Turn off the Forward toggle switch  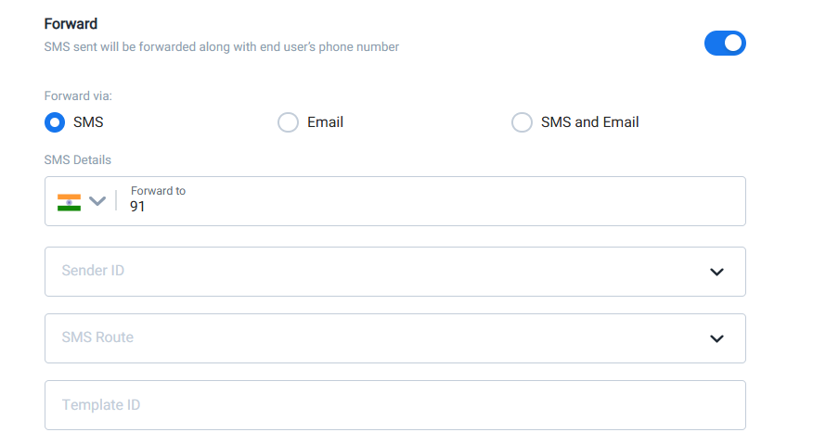(x=725, y=43)
